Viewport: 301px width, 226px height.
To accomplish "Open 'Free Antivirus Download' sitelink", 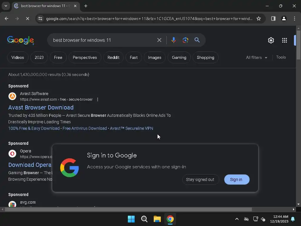I will (85, 128).
